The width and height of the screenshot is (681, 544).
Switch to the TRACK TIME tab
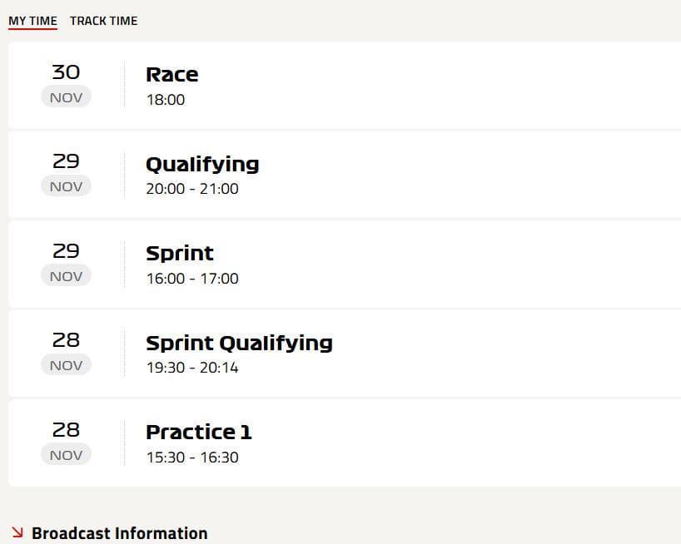[103, 21]
